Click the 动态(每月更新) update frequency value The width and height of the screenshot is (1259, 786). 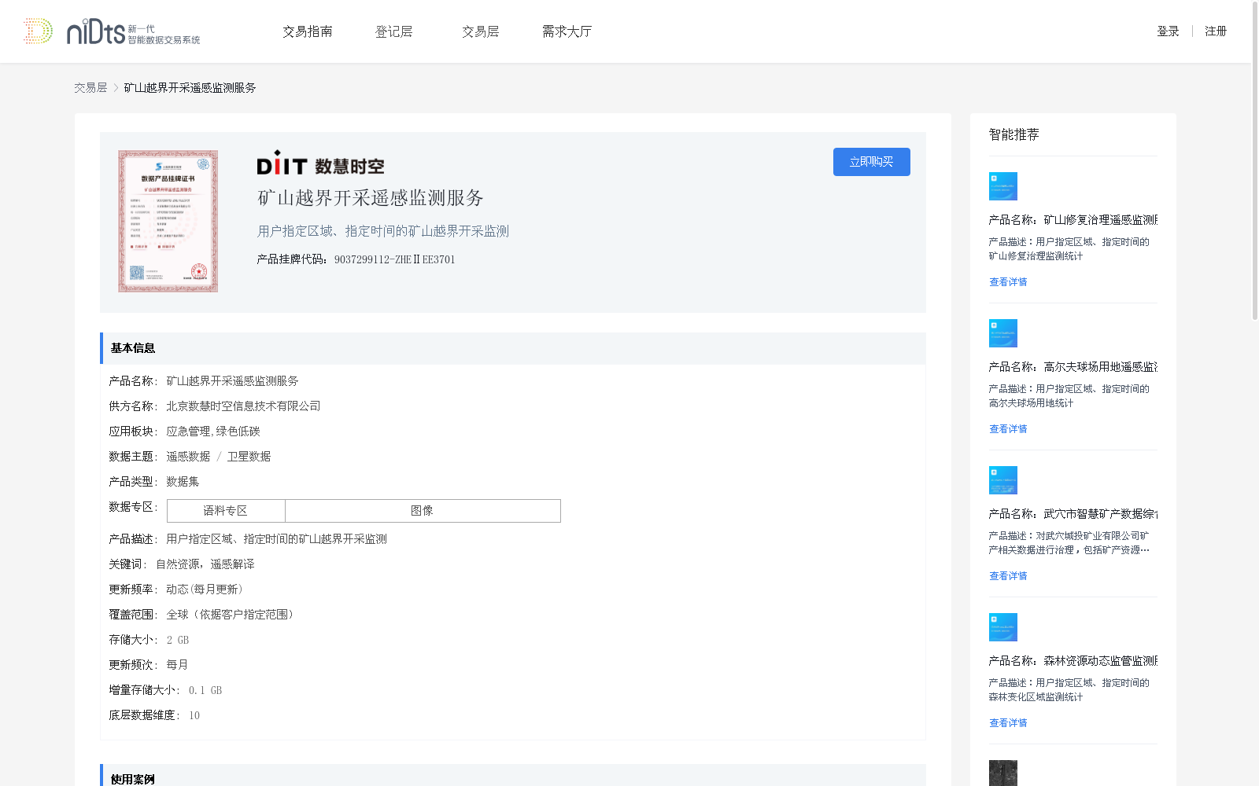coord(205,589)
